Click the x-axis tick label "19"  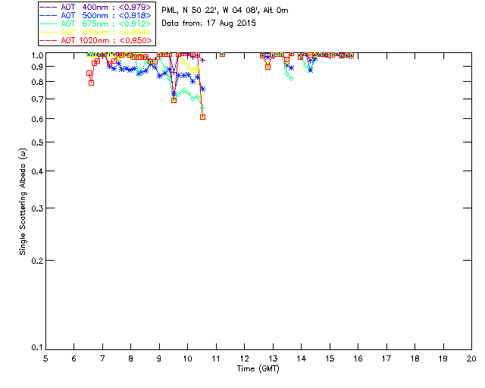click(443, 358)
